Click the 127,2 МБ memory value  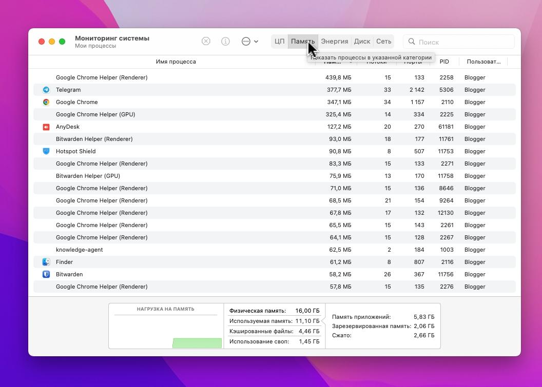coord(339,127)
